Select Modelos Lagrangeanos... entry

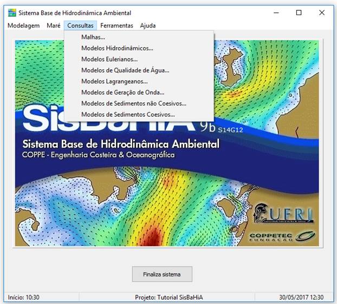point(139,81)
